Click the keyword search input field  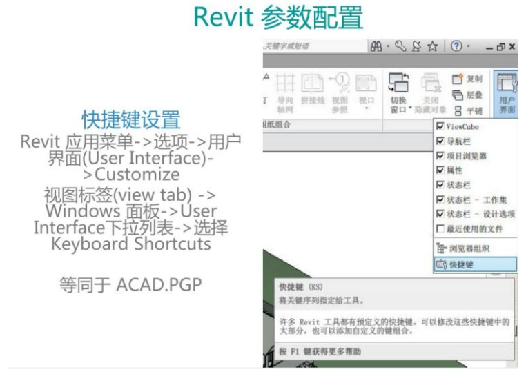(315, 46)
